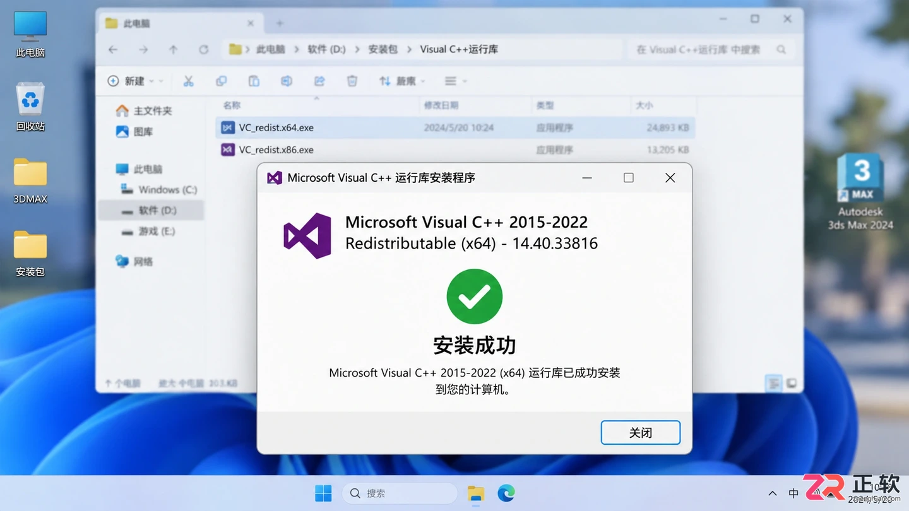Select Windows (C:) drive in the sidebar

159,189
